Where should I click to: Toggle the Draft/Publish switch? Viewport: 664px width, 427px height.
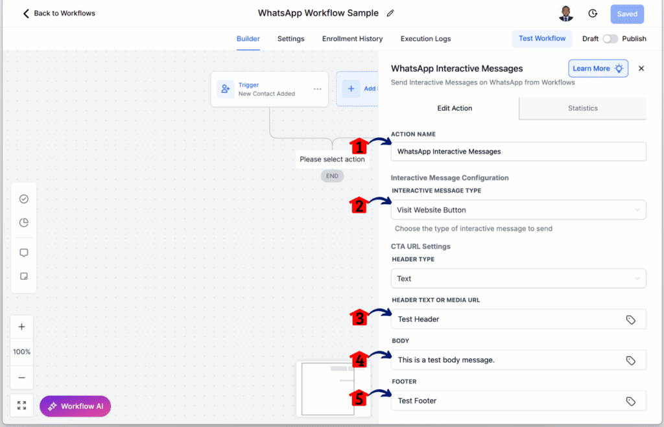pos(610,38)
